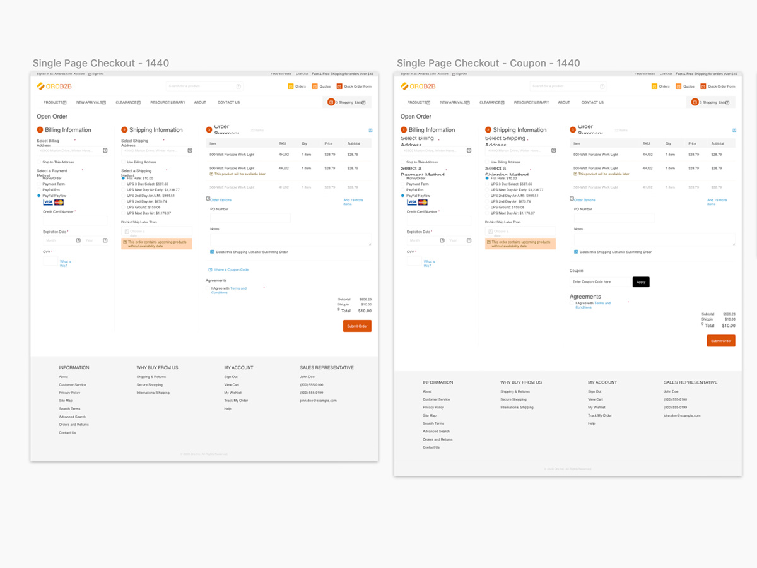Select 'UPS Ground' radio in left mockup
The image size is (757, 568).
(x=124, y=207)
